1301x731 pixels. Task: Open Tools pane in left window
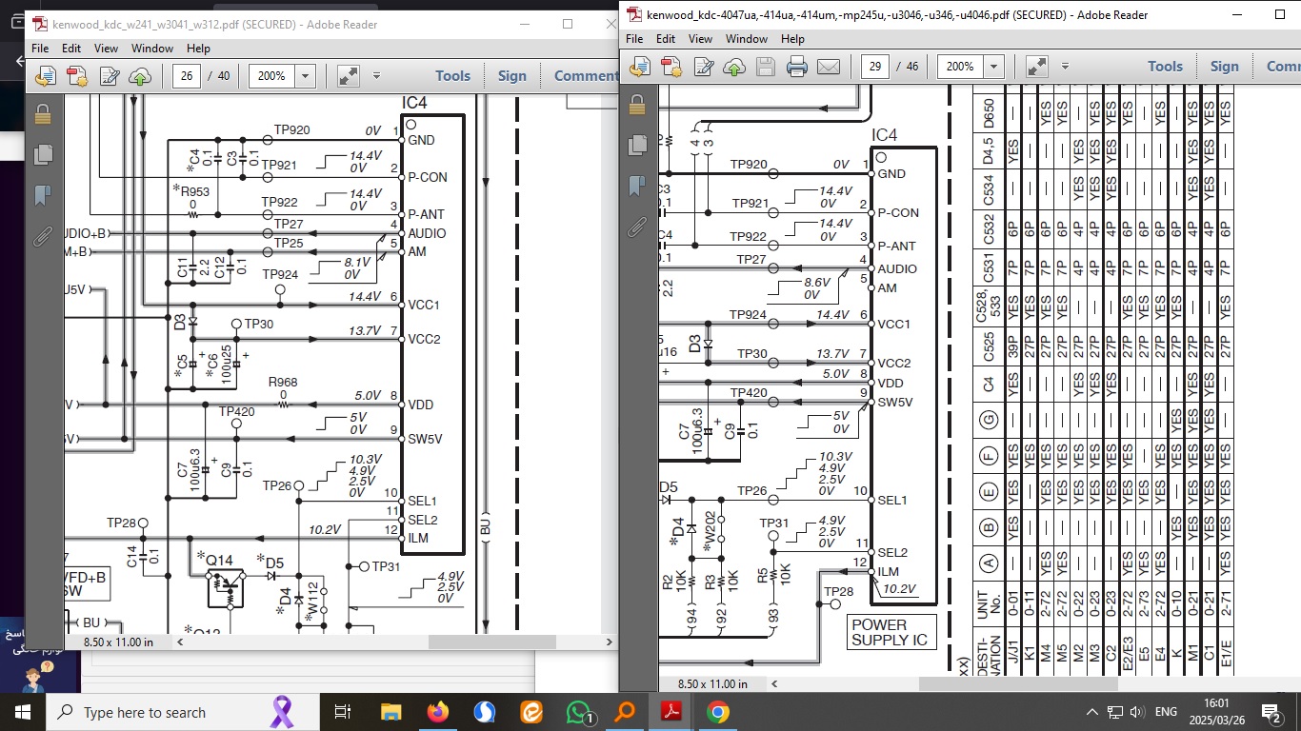(x=453, y=76)
